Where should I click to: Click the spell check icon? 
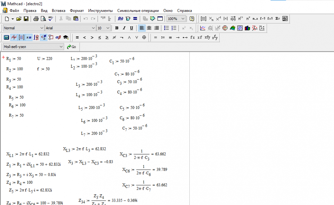(50, 19)
